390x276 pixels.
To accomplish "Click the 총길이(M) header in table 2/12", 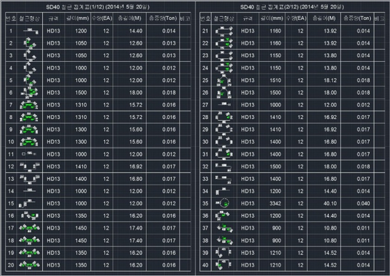I will tap(324, 18).
